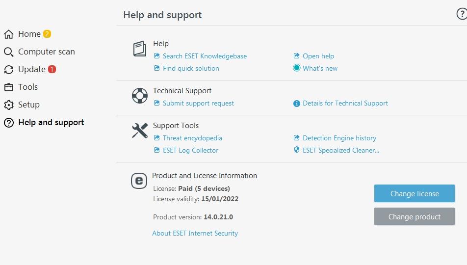The image size is (467, 265).
Task: Click the ESET 'e' logo icon
Action: (139, 181)
